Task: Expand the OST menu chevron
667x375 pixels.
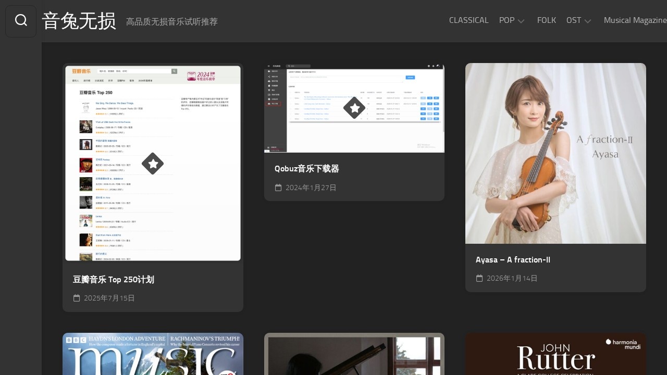Action: [588, 21]
